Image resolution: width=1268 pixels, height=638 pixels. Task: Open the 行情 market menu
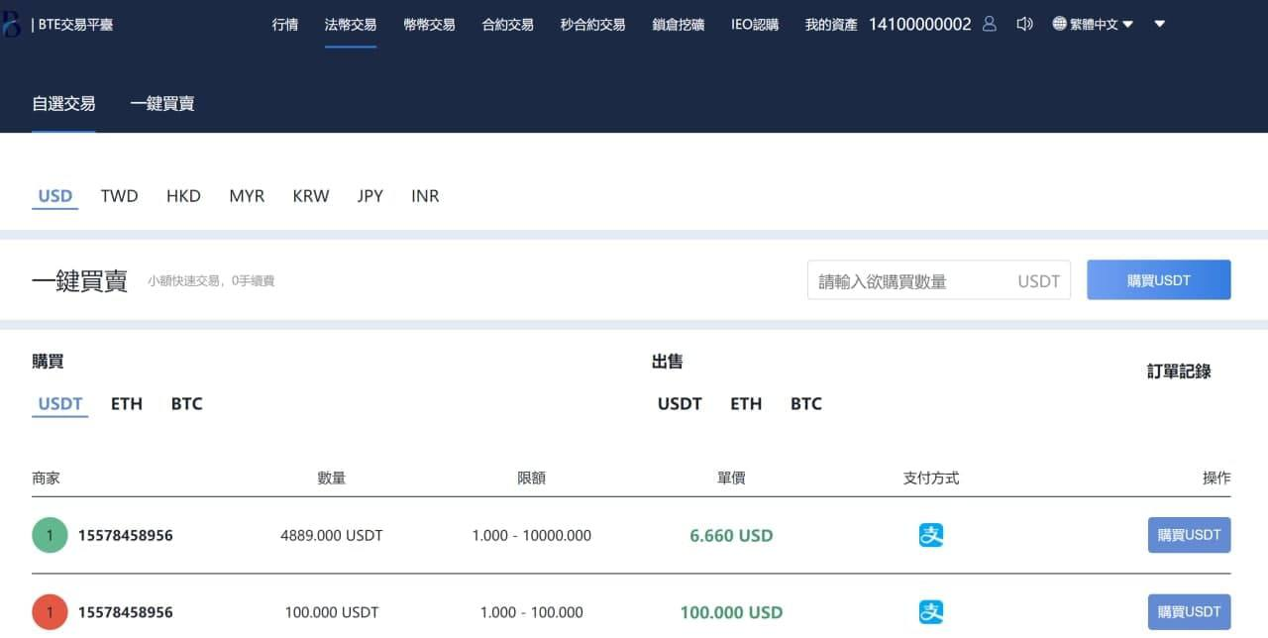285,24
